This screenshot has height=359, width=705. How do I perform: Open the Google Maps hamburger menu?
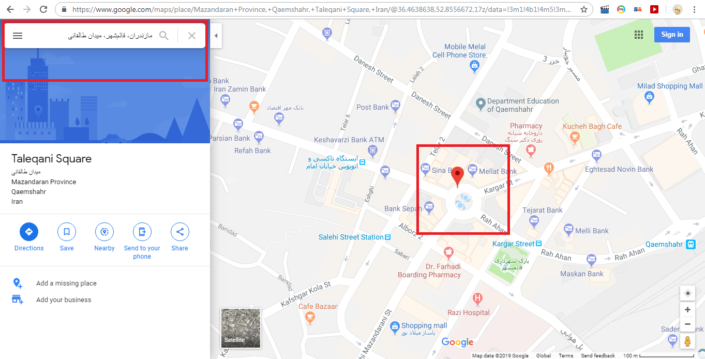18,36
